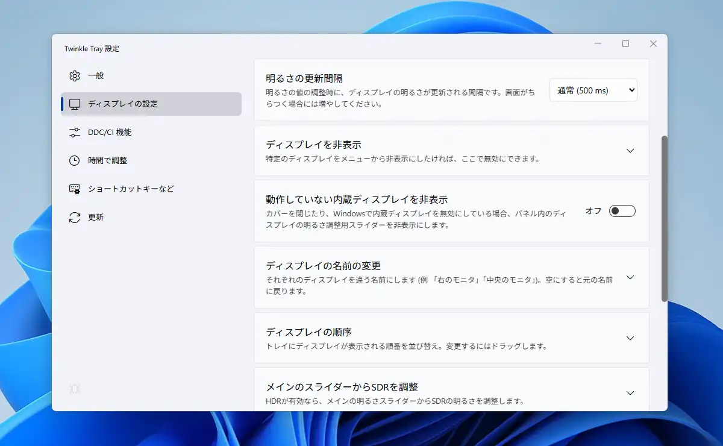This screenshot has width=723, height=446.
Task: Select the 時間で調整 text label in sidebar
Action: [107, 161]
